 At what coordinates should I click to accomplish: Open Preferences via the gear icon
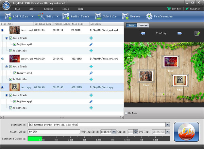click(149, 16)
